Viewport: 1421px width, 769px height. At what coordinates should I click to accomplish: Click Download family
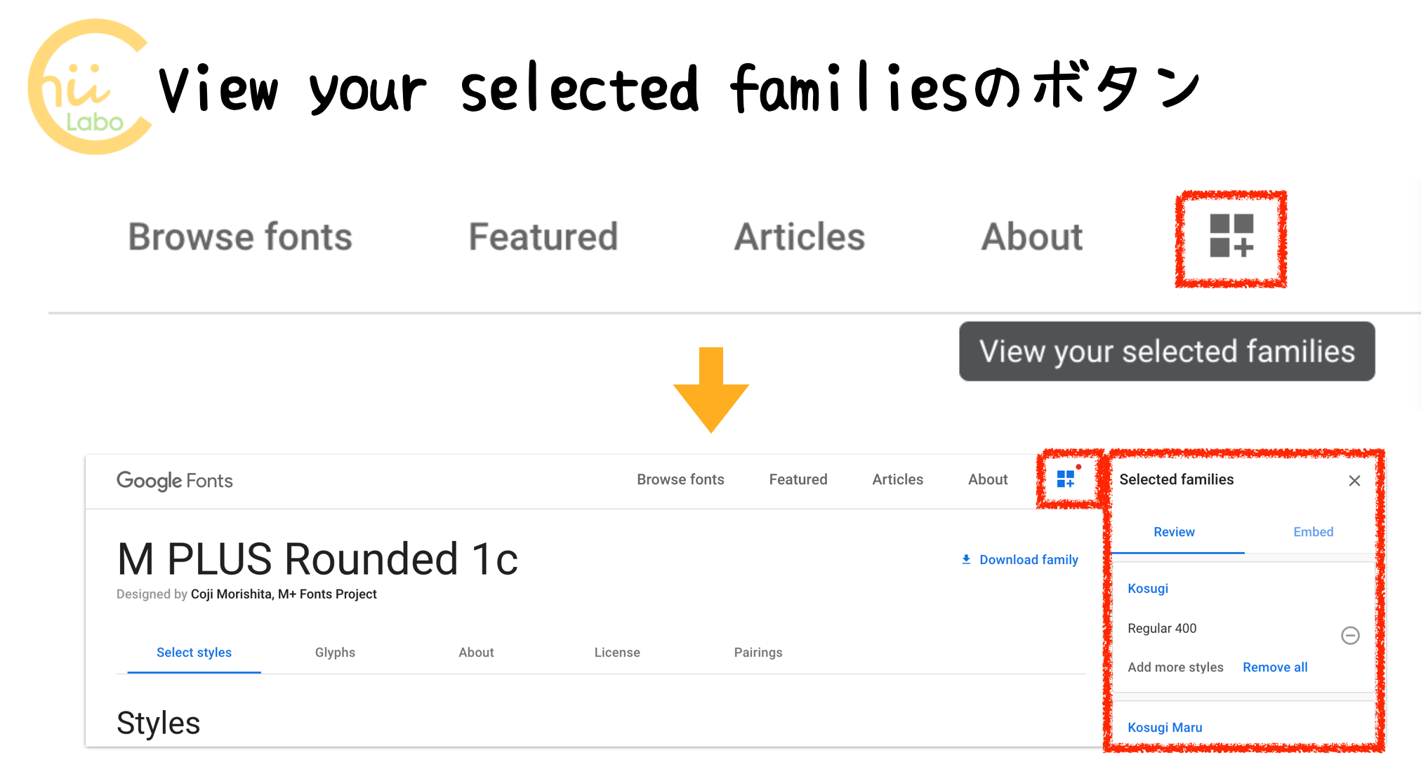point(1029,559)
